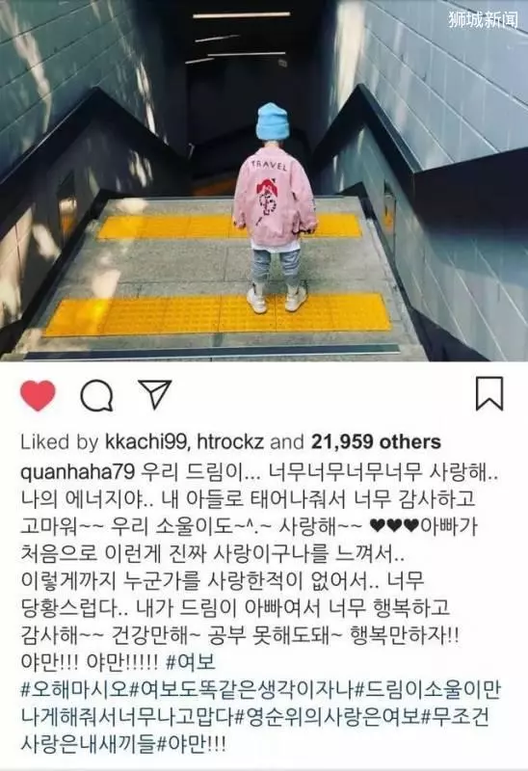Open the #오해마시오 hashtag
528x771 pixels.
75,689
